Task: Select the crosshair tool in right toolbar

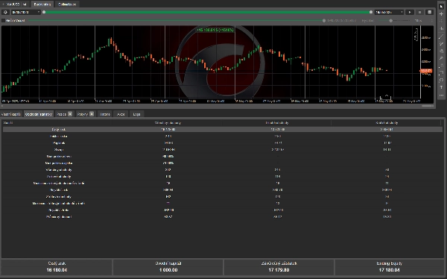Action: (441, 14)
